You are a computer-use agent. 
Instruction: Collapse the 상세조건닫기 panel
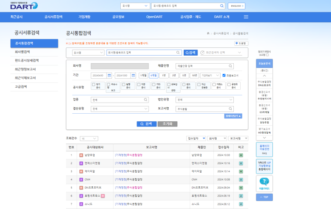point(233,116)
